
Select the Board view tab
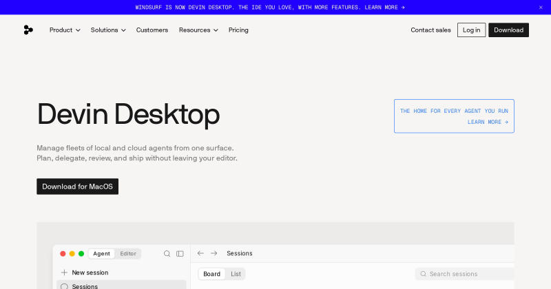(x=211, y=274)
